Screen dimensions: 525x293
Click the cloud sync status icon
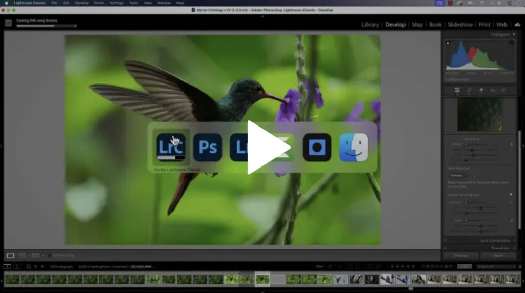click(517, 24)
